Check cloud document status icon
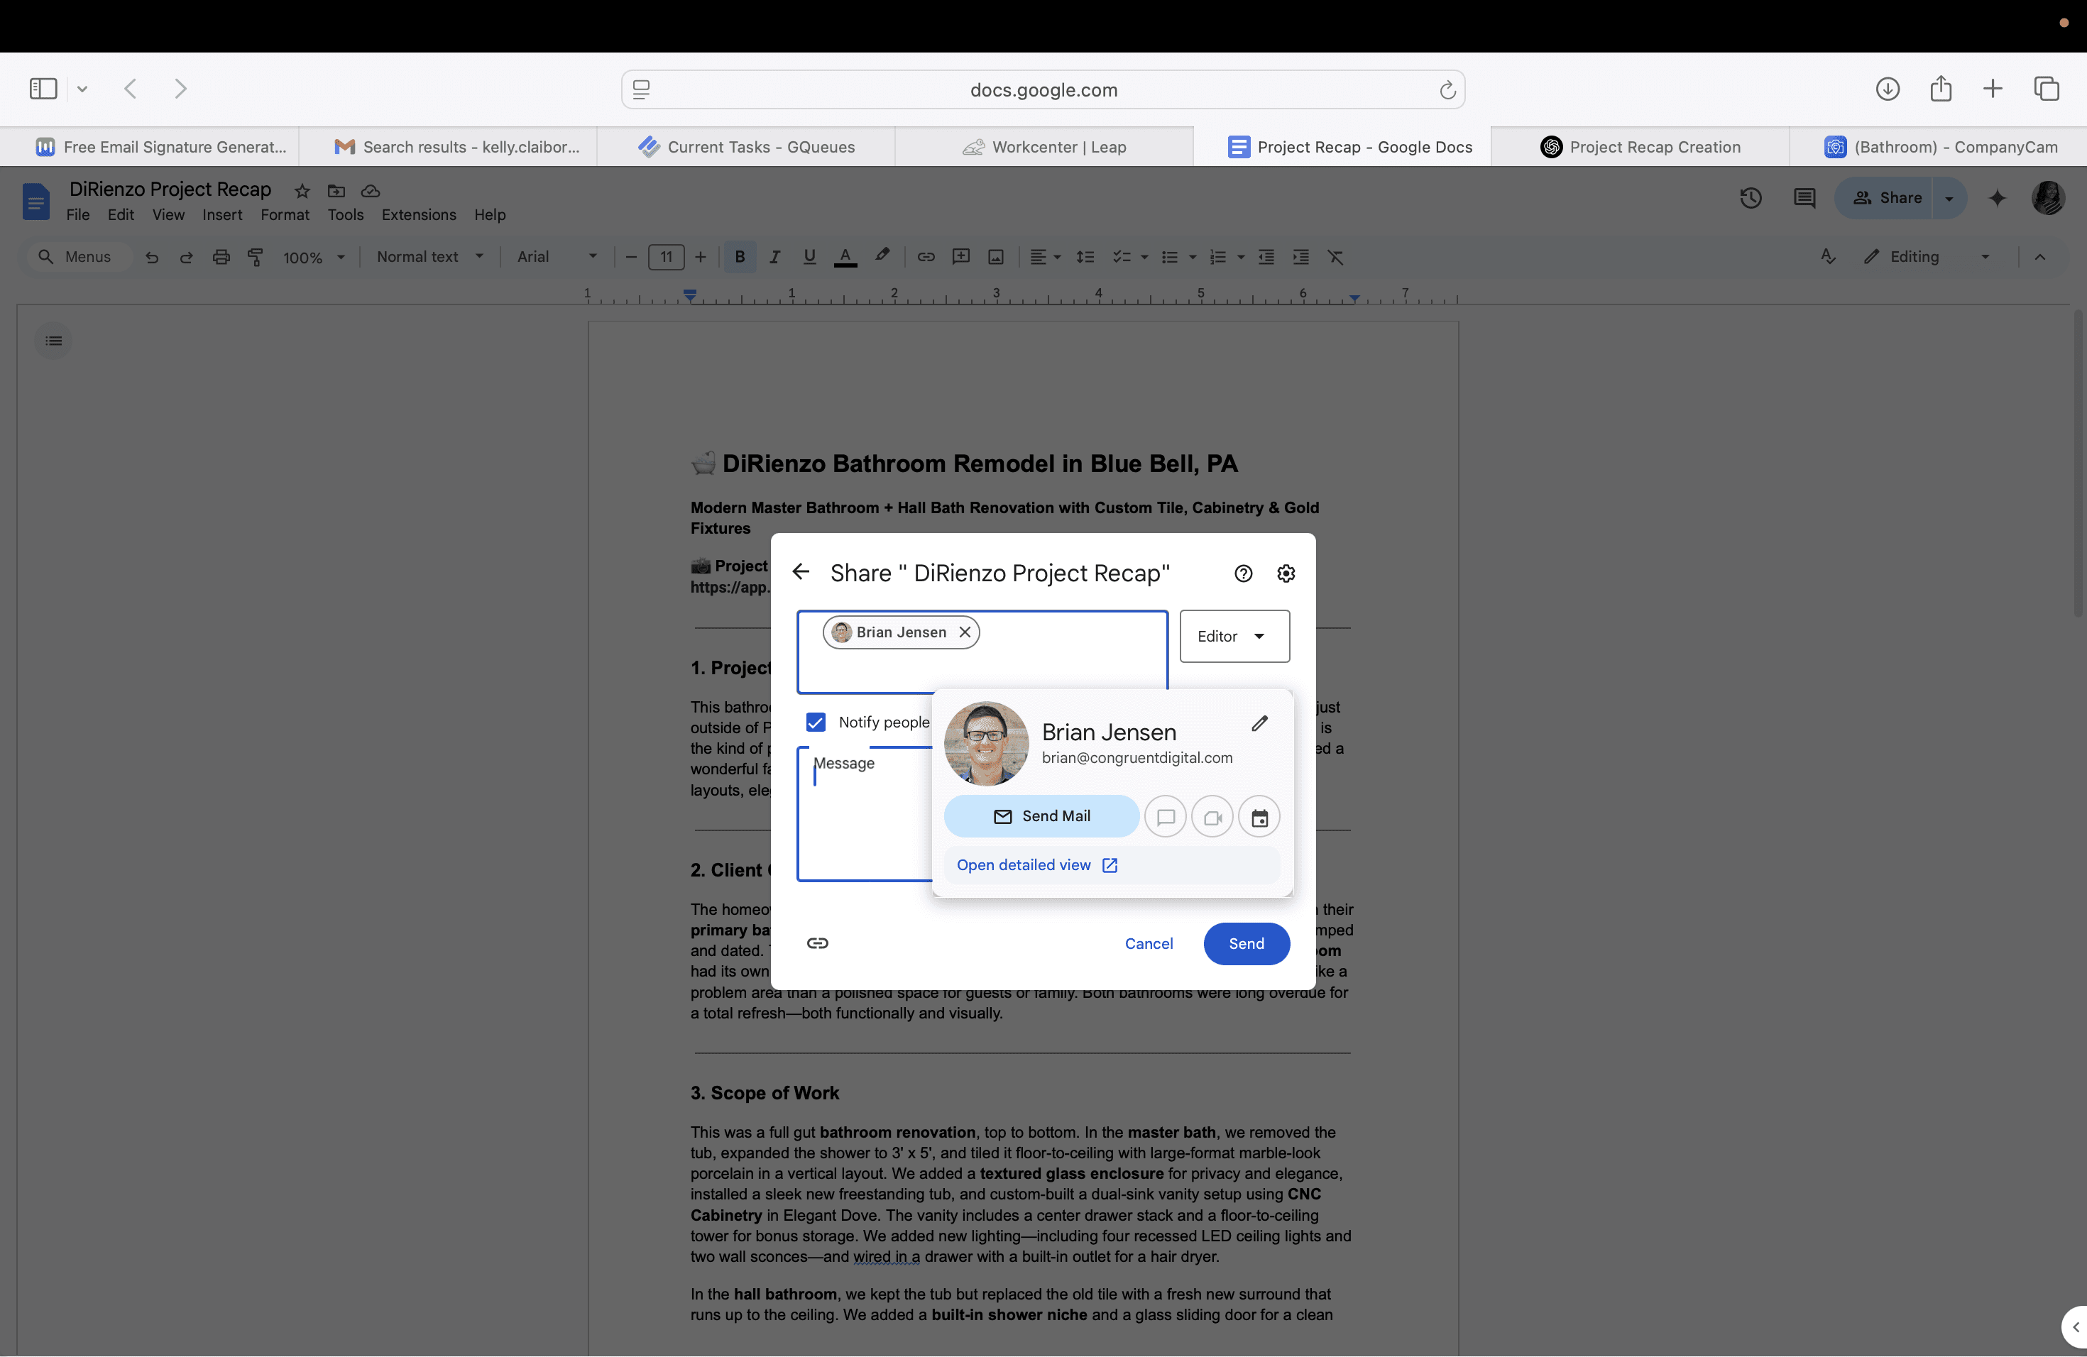This screenshot has width=2087, height=1357. coord(371,191)
